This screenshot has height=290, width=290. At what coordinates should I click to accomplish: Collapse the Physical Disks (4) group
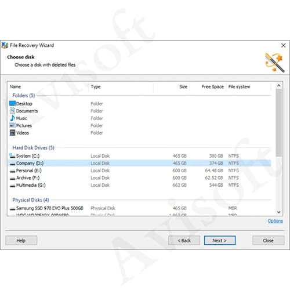31,200
